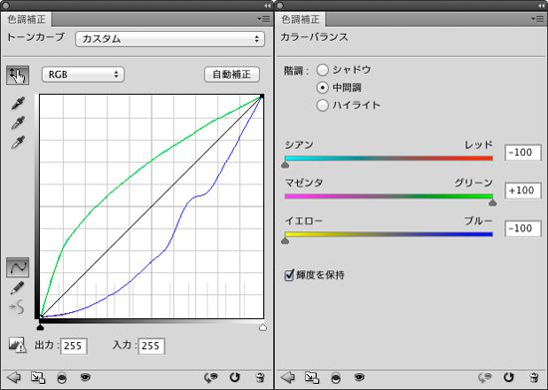
Task: Switch panel view size in Color Balance panel
Action: pyautogui.click(x=312, y=377)
